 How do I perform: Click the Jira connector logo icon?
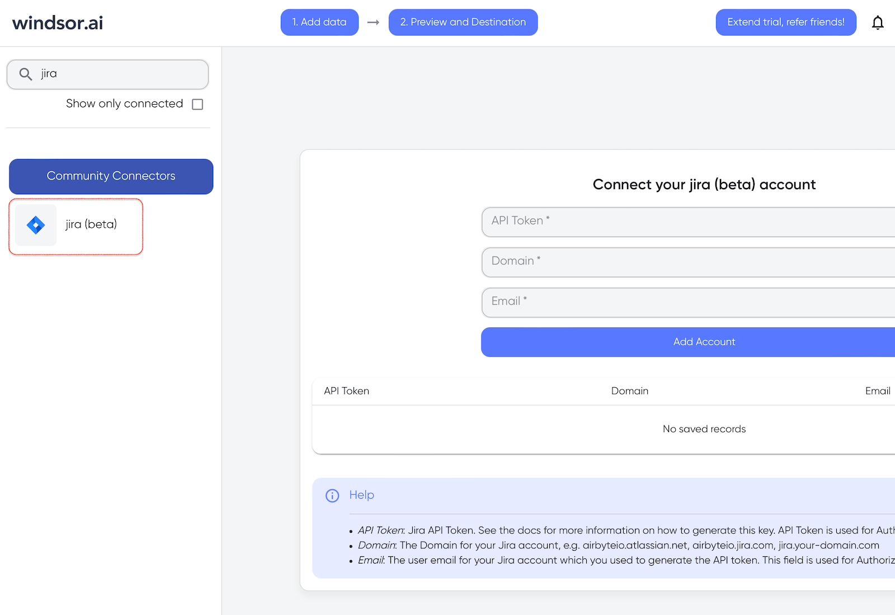point(35,225)
